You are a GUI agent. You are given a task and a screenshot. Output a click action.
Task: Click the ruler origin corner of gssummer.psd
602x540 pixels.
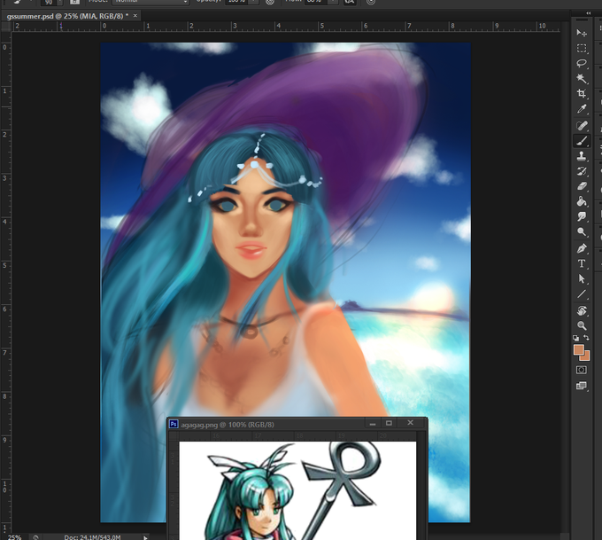(x=6, y=26)
